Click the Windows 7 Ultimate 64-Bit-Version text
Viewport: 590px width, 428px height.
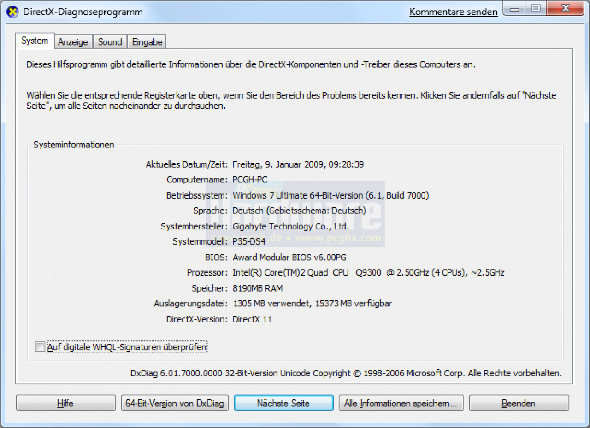coord(330,195)
